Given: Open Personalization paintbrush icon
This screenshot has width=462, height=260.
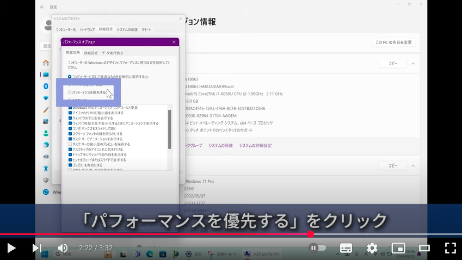Looking at the screenshot, I should click(x=46, y=109).
